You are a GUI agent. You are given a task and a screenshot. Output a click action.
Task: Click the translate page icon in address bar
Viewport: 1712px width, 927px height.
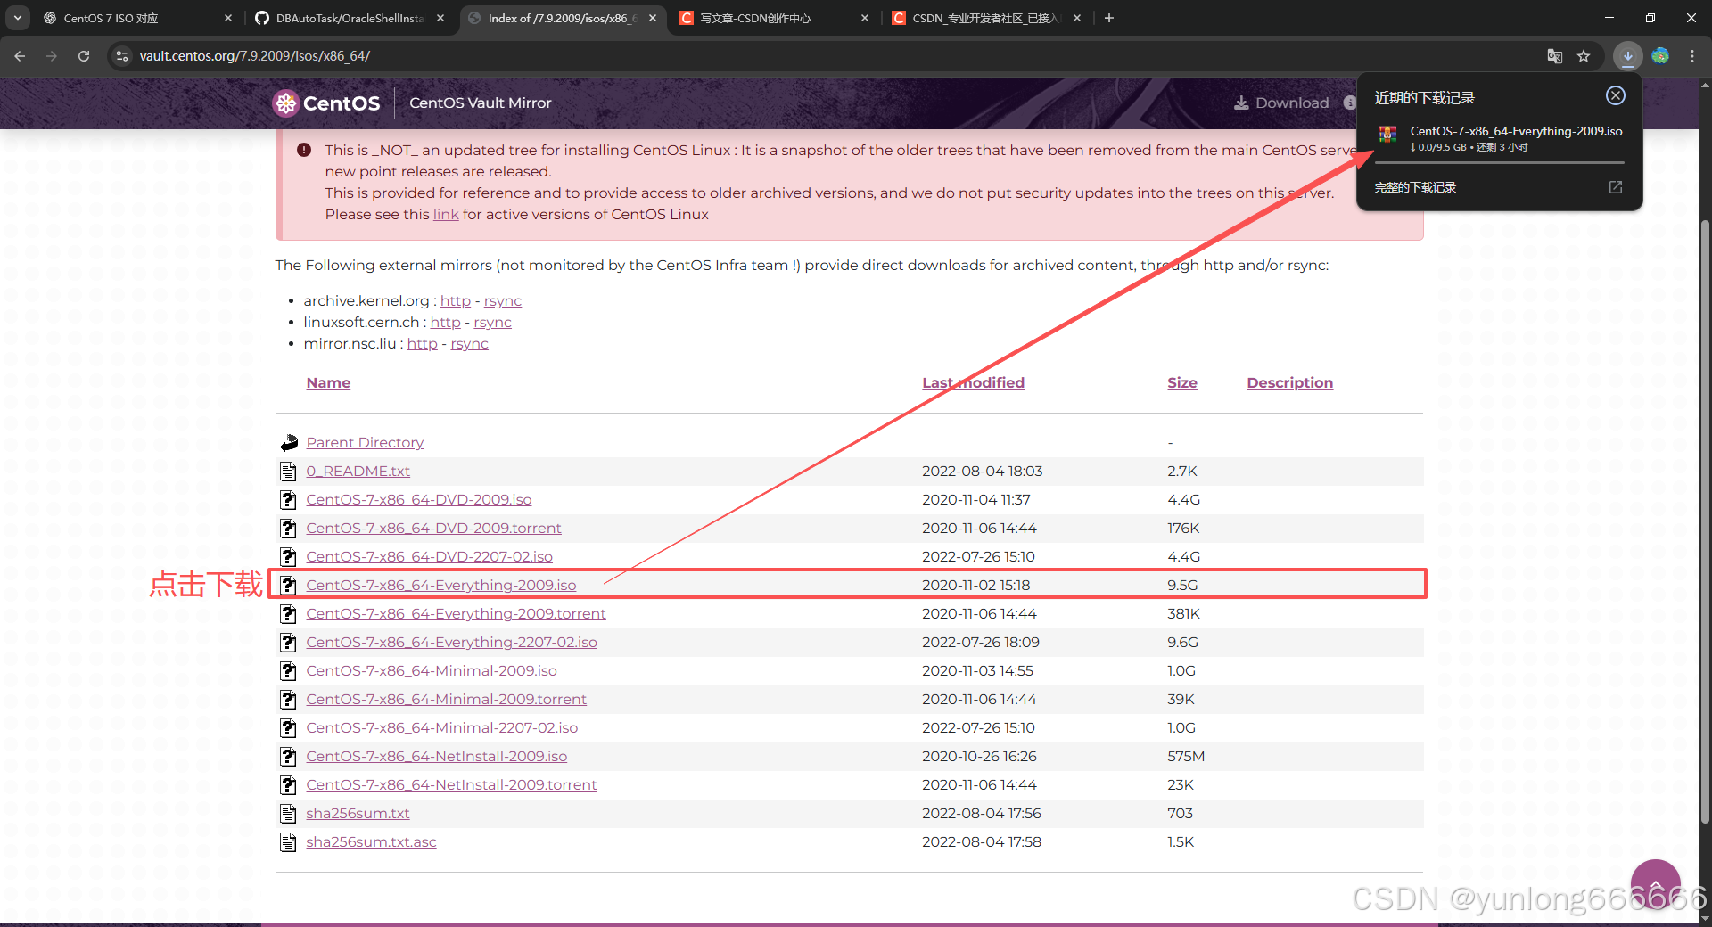tap(1555, 55)
